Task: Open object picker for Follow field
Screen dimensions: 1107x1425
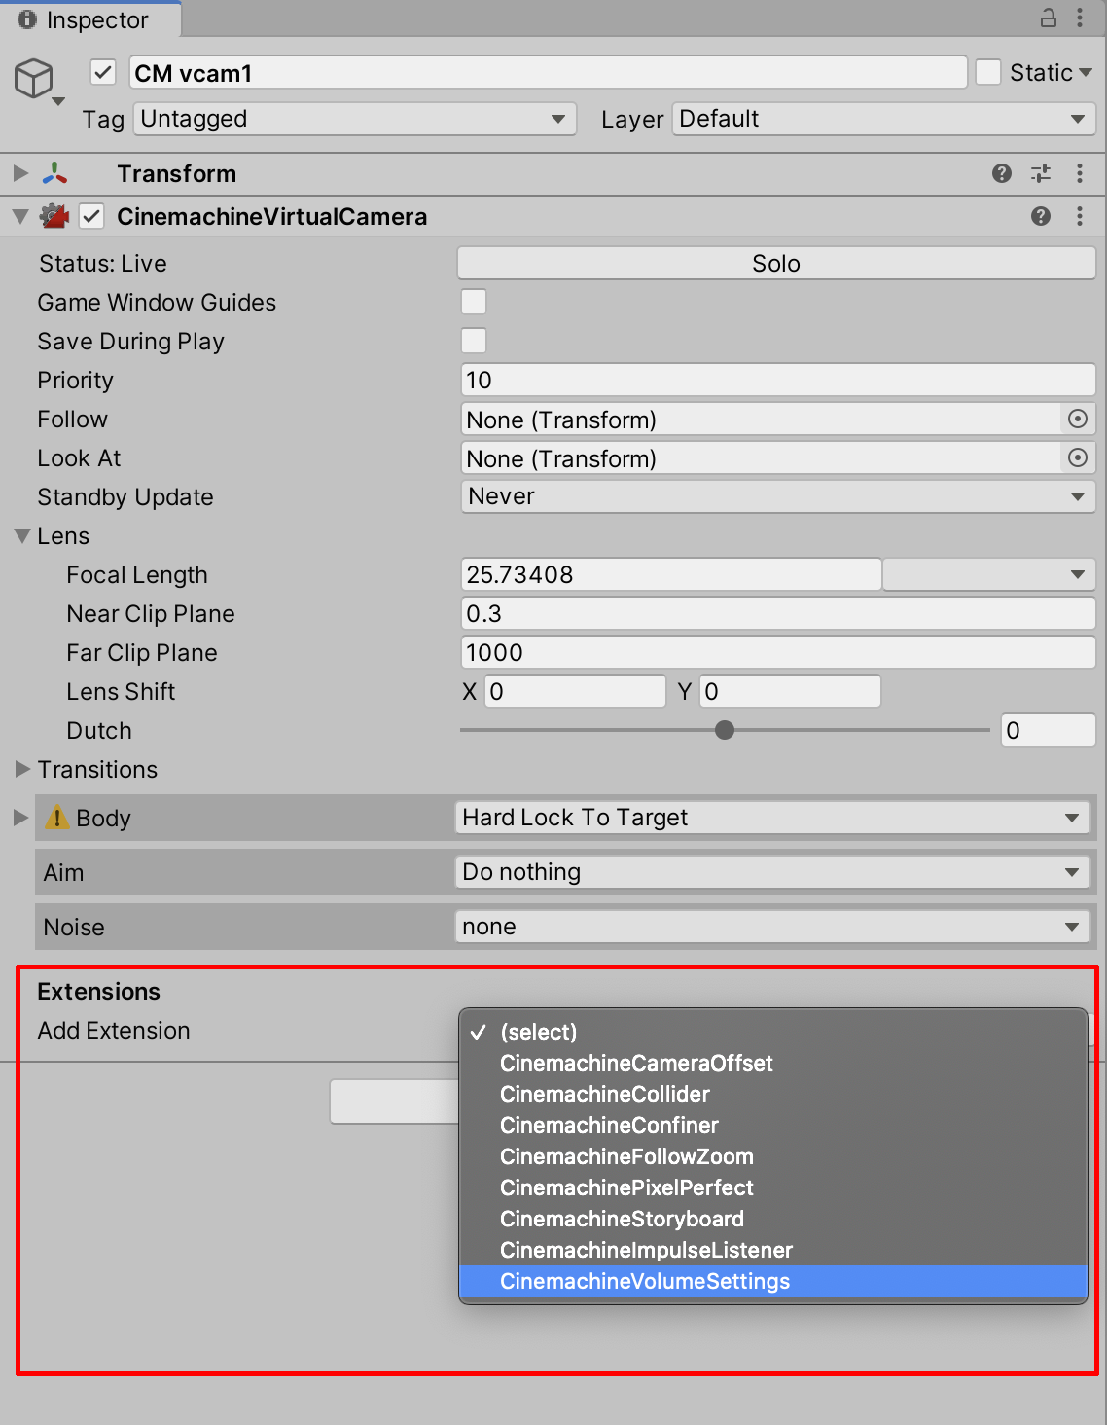Action: (1078, 419)
